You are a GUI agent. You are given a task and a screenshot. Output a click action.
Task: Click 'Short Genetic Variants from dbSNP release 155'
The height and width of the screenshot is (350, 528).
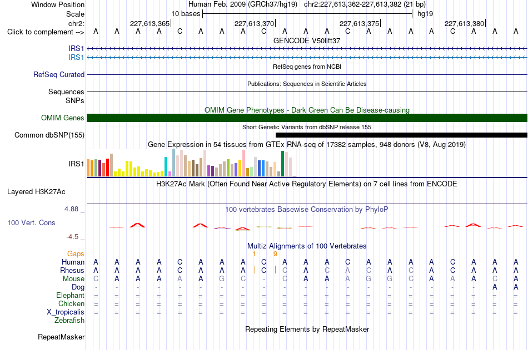click(x=307, y=127)
